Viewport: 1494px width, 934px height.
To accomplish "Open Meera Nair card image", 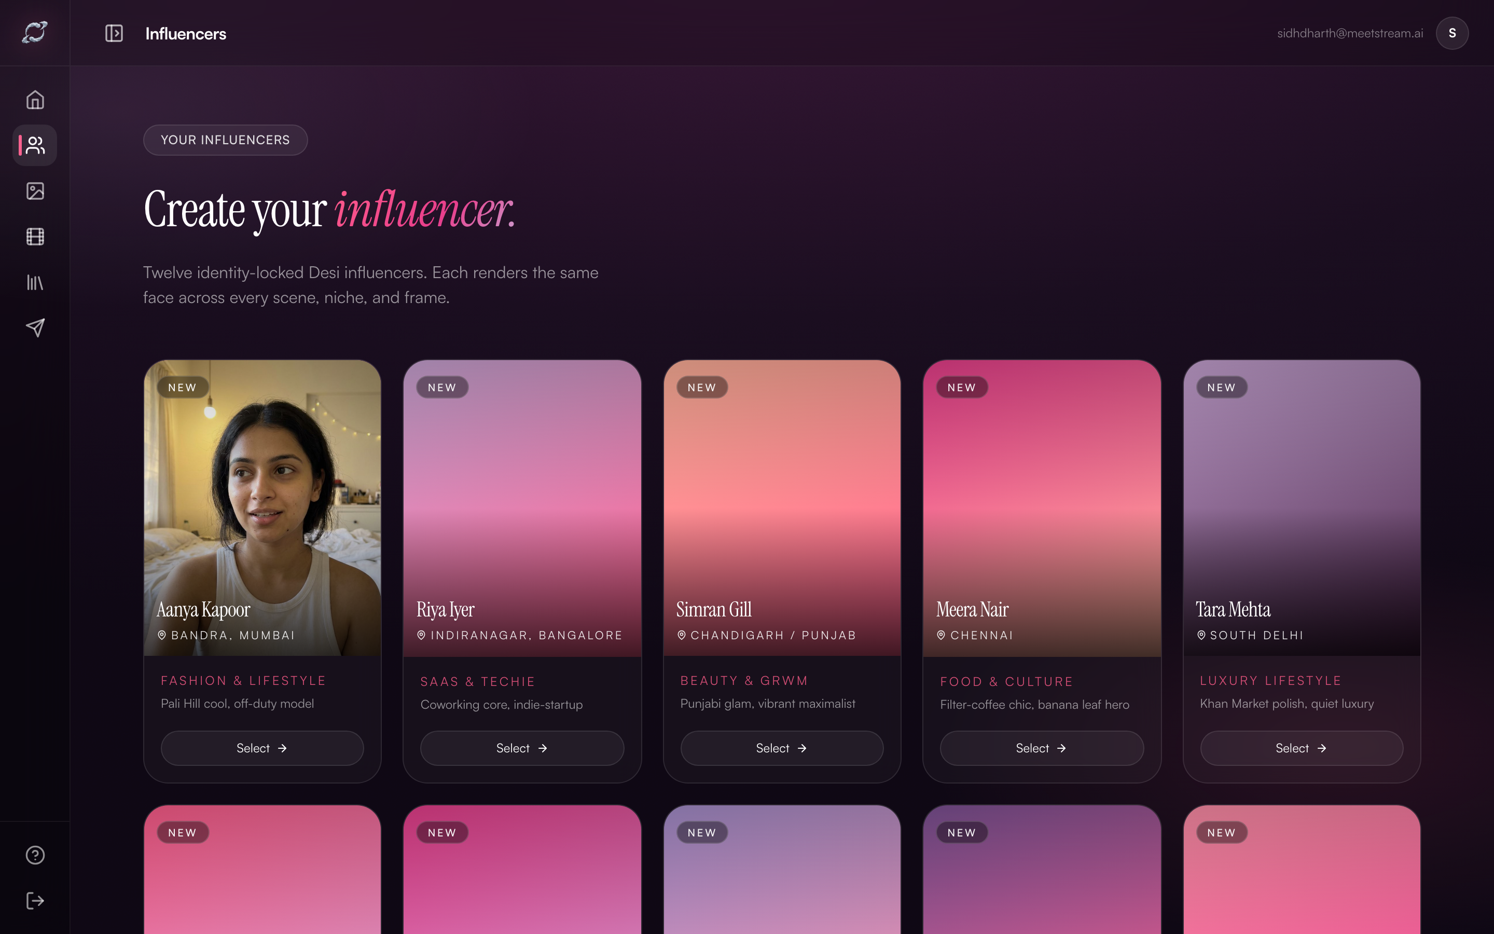I will point(1042,508).
